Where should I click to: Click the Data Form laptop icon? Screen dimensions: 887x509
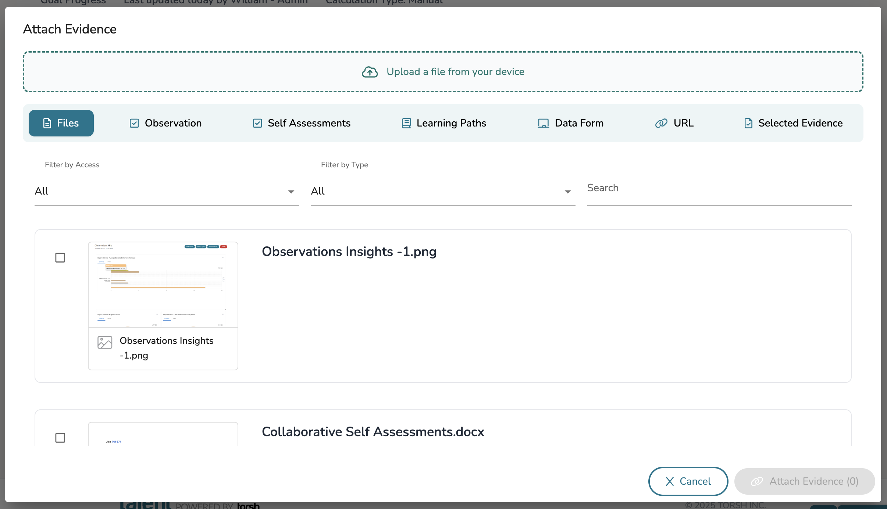tap(543, 123)
